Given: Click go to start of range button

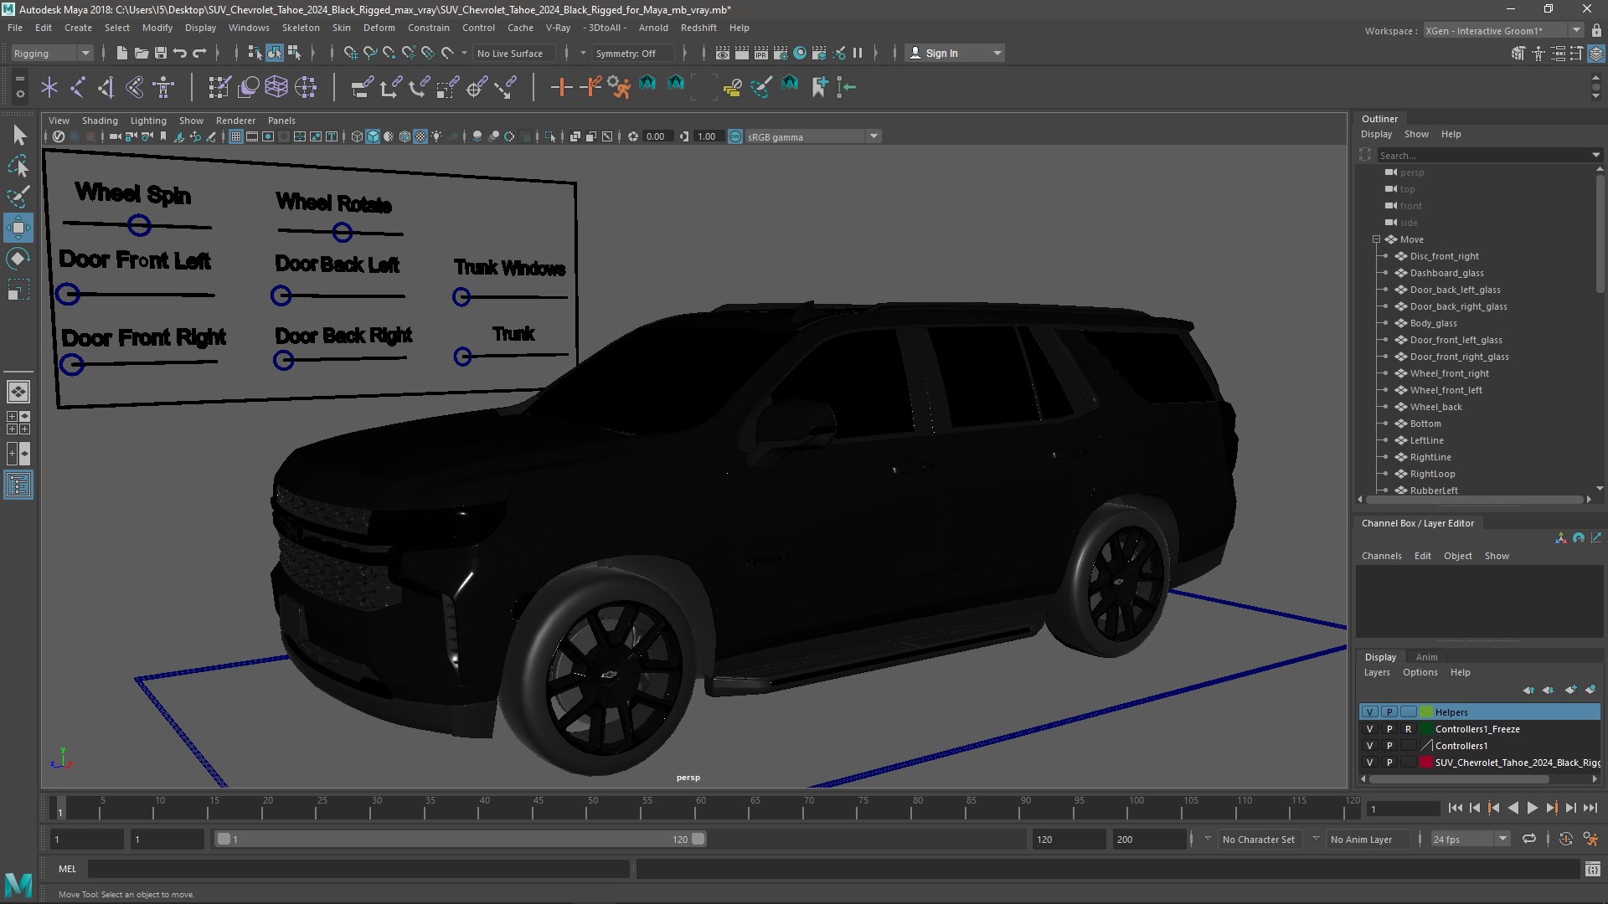Looking at the screenshot, I should (x=1455, y=808).
